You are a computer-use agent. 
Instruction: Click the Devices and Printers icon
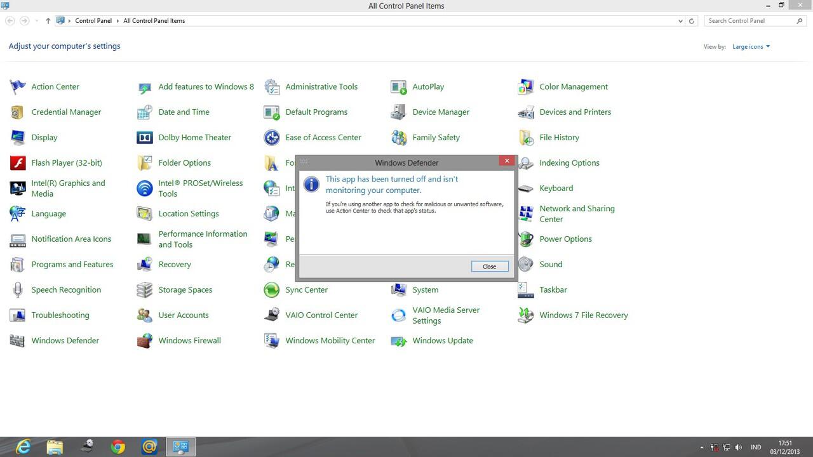pyautogui.click(x=526, y=112)
